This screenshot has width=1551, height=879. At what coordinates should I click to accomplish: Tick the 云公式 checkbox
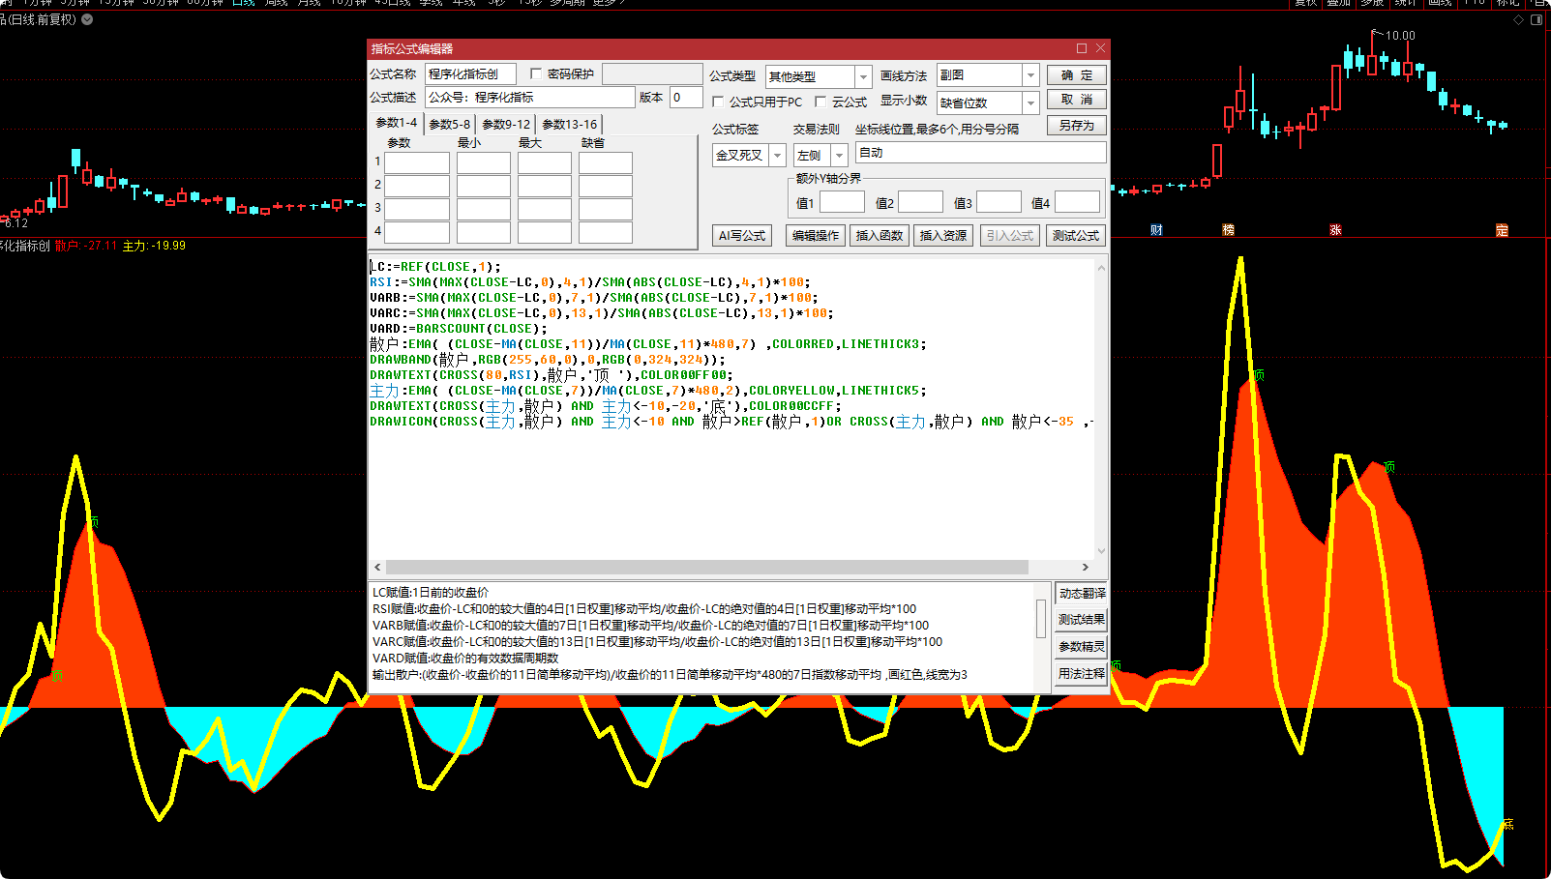click(x=820, y=102)
